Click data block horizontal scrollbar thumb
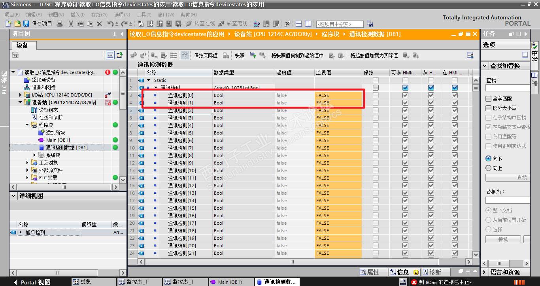This screenshot has height=286, width=540. (293, 262)
